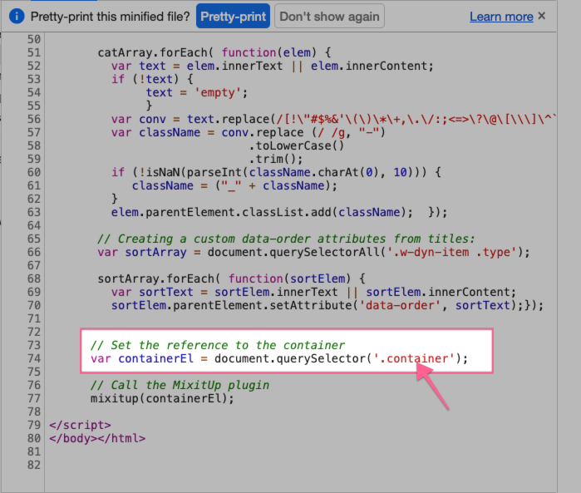This screenshot has height=493, width=581.
Task: Click 'if (!text) {' on line 53
Action: (152, 79)
